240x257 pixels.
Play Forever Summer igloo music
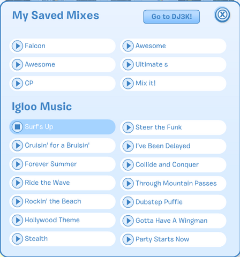[17, 164]
